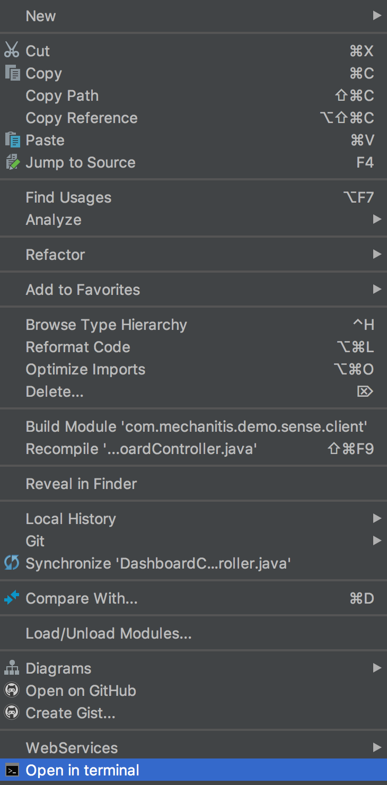Click the Jump to Source pencil icon
The width and height of the screenshot is (387, 785).
12,162
